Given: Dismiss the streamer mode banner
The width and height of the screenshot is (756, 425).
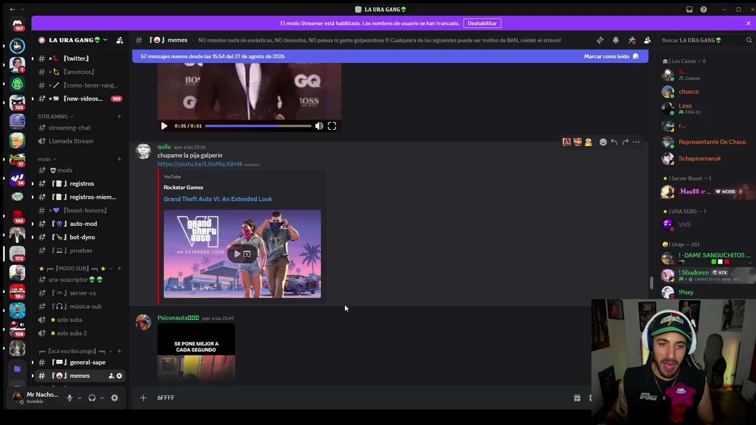Looking at the screenshot, I should click(748, 23).
